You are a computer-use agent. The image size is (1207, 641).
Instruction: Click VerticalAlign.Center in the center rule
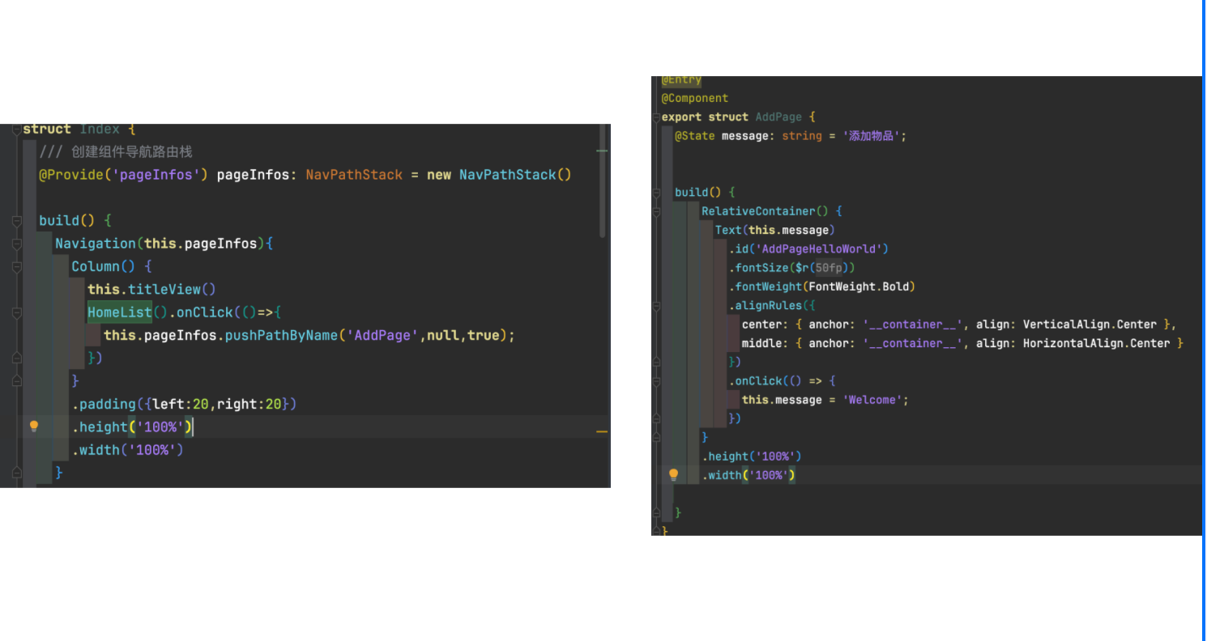(1090, 325)
